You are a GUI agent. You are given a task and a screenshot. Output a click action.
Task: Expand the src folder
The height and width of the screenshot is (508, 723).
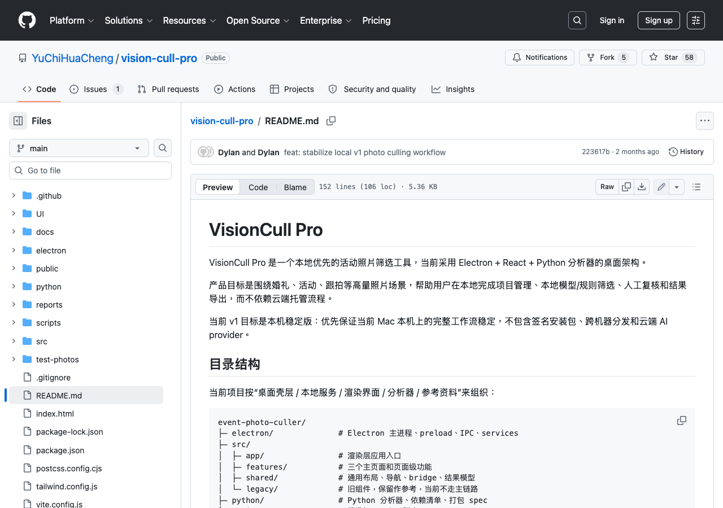pos(14,341)
